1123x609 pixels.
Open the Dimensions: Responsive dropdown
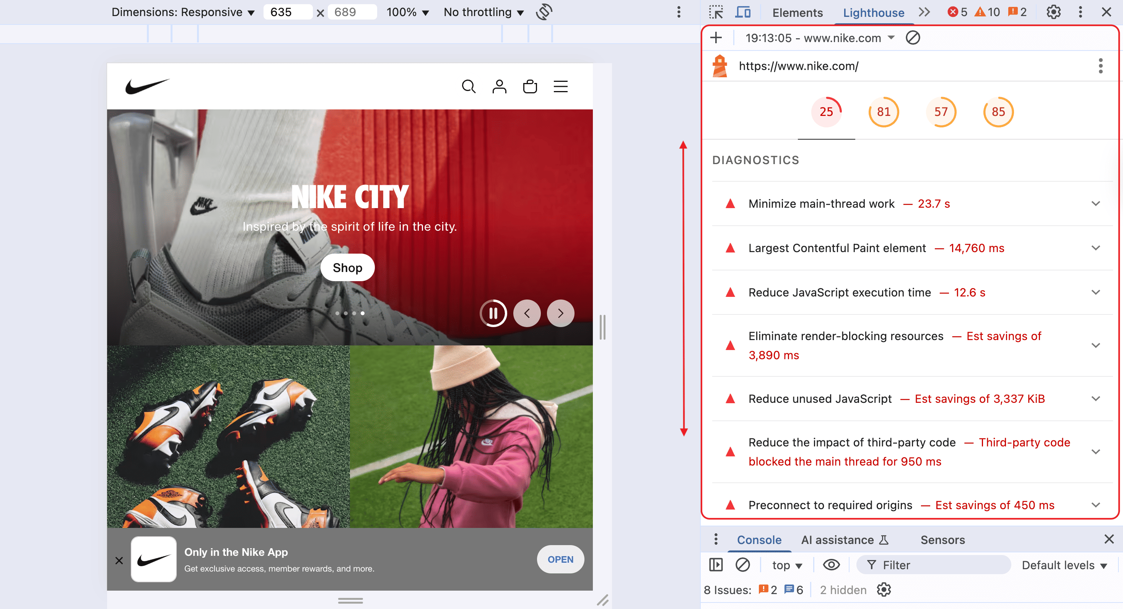click(x=183, y=12)
